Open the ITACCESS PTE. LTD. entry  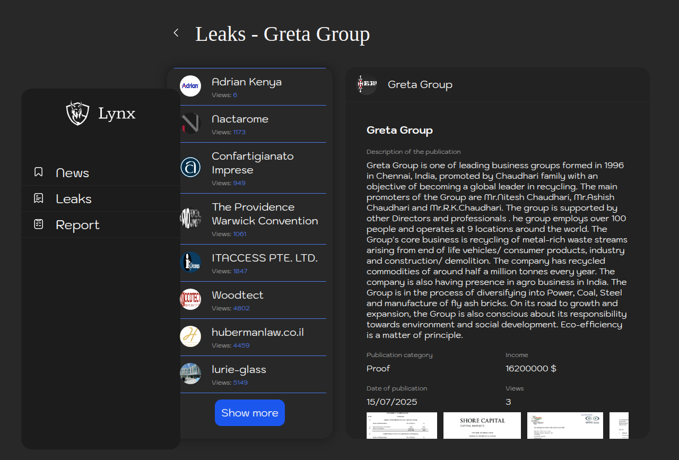click(250, 263)
